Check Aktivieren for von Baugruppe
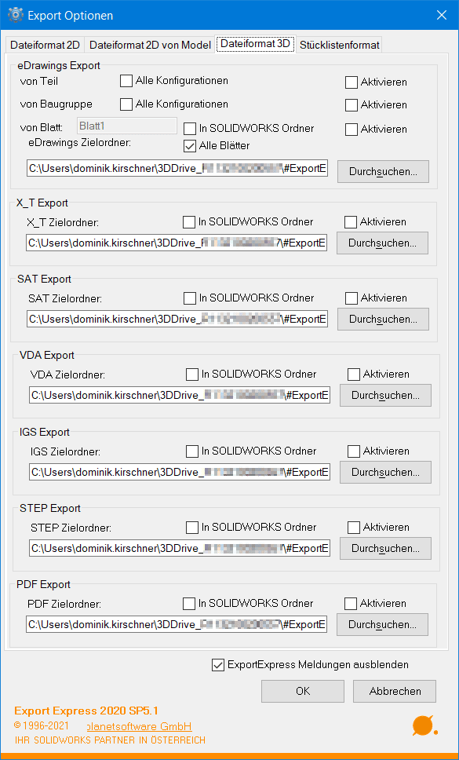Screen dimensions: 459x760 [x=352, y=104]
